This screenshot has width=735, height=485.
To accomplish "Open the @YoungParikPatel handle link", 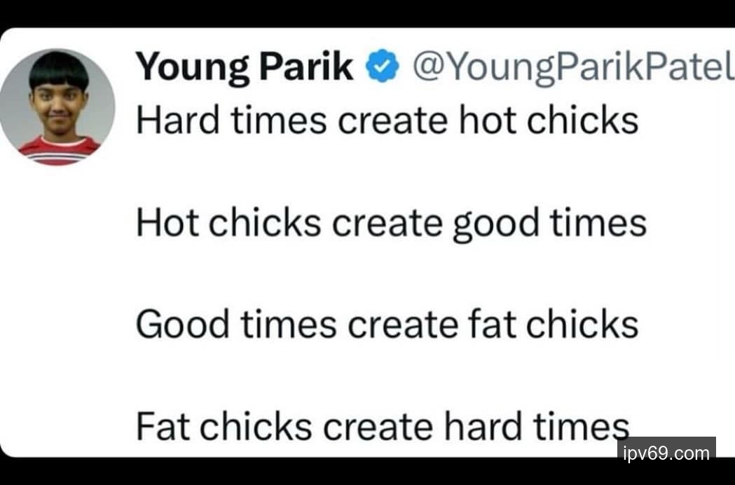I will click(x=568, y=68).
